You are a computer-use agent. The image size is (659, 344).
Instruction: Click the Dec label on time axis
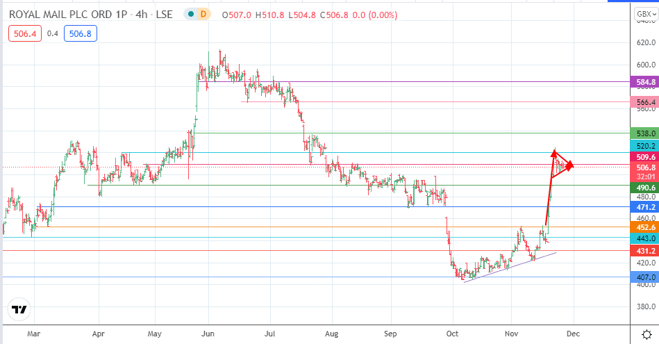pos(574,334)
